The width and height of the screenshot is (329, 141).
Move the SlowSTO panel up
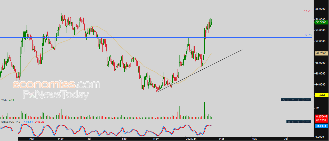pos(298,122)
